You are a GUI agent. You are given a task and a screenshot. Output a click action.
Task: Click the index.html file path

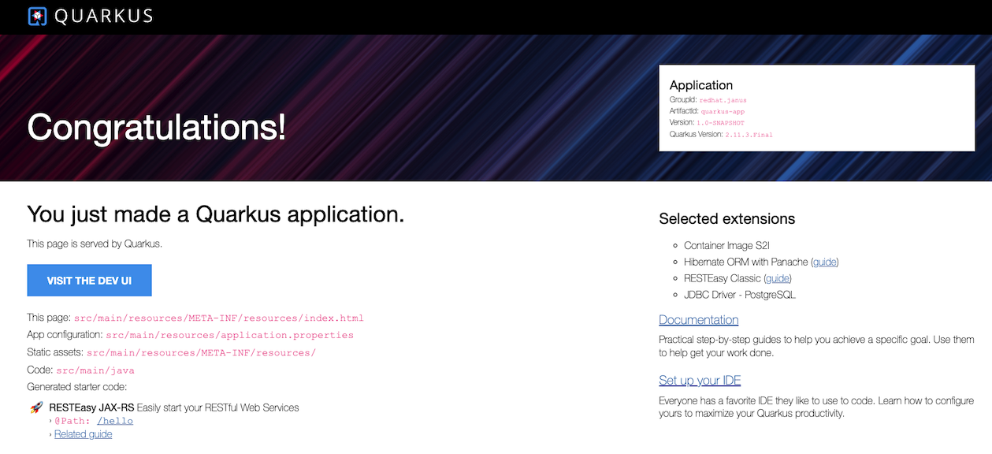(218, 318)
